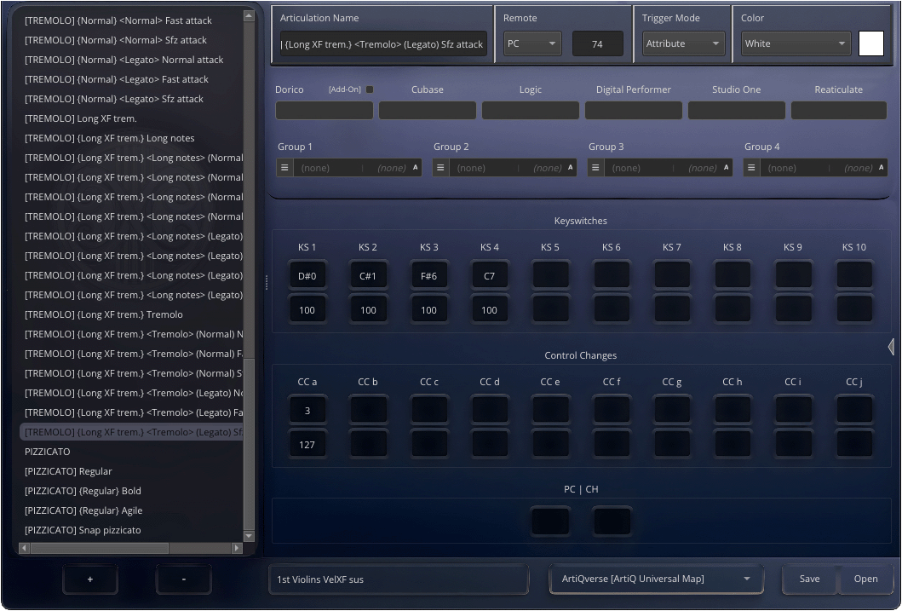Screen dimensions: 902x611
Task: Open the Group 1 hamburger menu
Action: pos(284,167)
